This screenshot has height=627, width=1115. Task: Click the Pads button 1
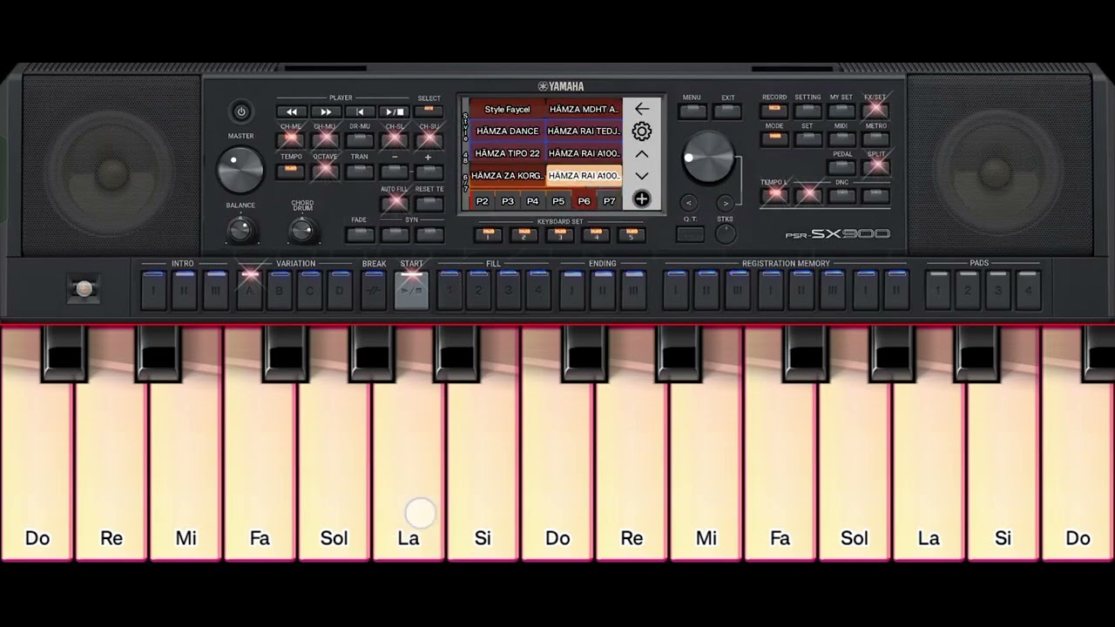pyautogui.click(x=937, y=290)
